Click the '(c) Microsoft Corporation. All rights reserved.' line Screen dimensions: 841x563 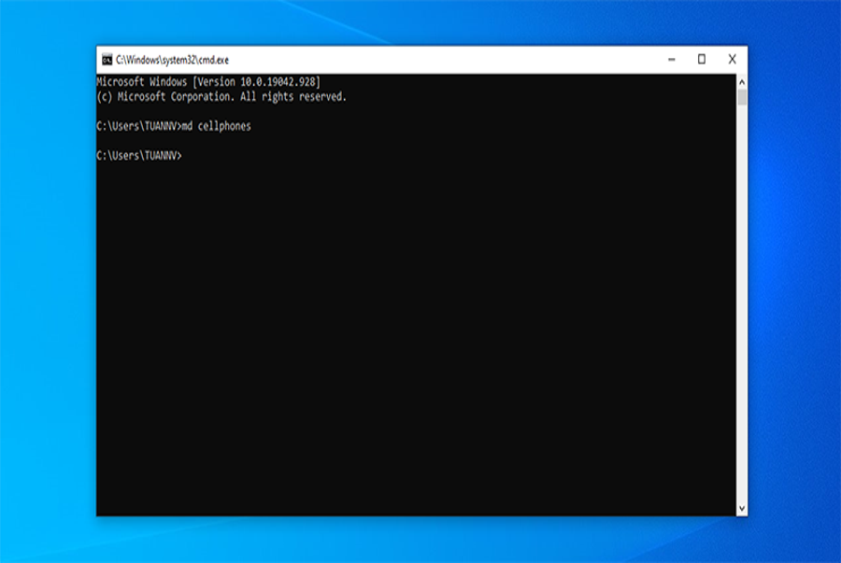point(221,97)
